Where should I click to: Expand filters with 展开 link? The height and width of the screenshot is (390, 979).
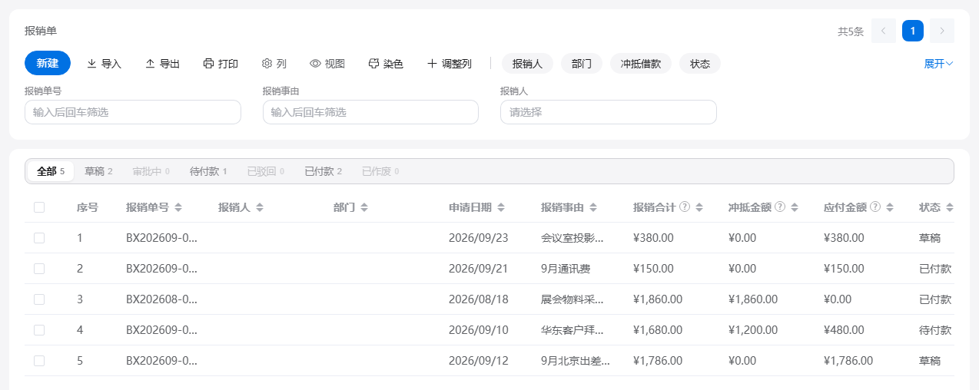(x=938, y=64)
